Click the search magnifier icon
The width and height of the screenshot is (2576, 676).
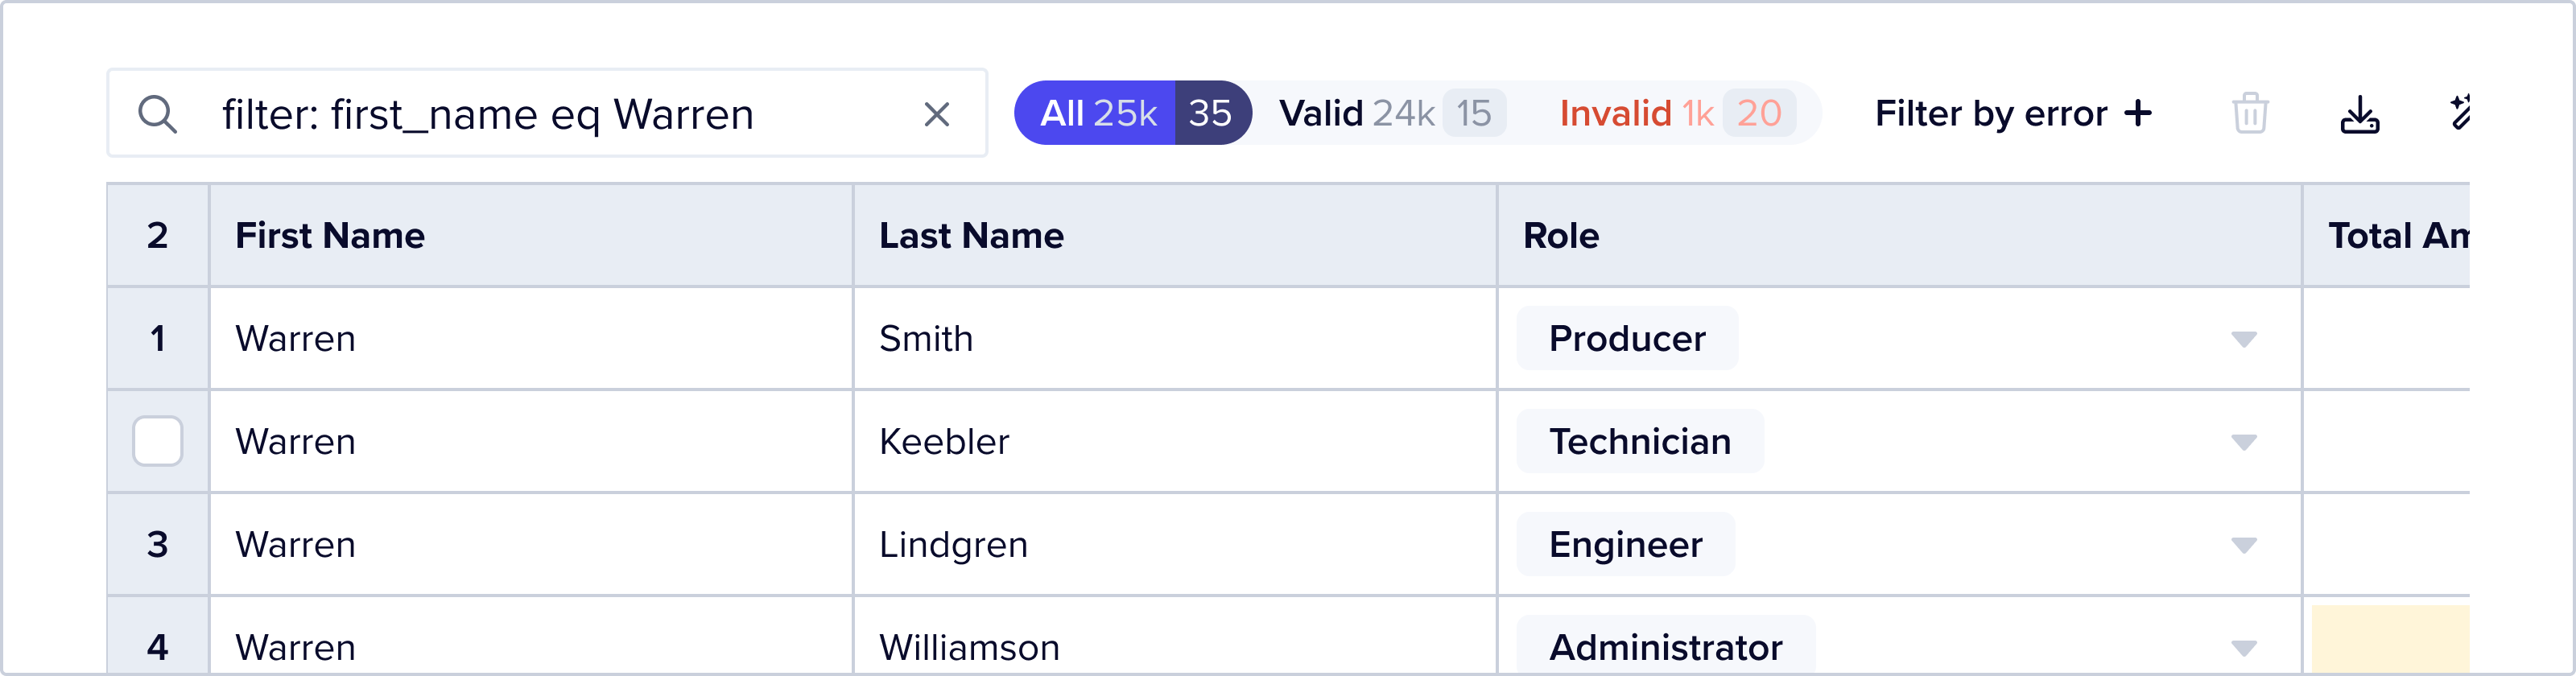point(157,114)
